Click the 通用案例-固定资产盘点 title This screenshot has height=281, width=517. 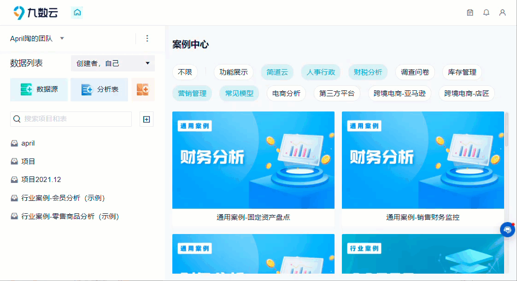253,217
